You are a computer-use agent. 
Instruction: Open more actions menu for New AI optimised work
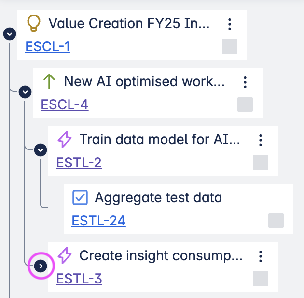click(x=245, y=82)
